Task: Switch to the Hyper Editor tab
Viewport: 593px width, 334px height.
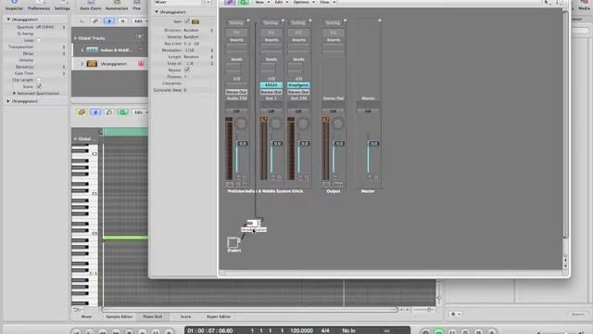Action: (219, 316)
